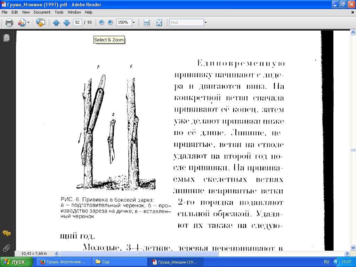Open the Attachments paperclip panel
Image resolution: width=356 pixels, height=267 pixels.
point(6,248)
